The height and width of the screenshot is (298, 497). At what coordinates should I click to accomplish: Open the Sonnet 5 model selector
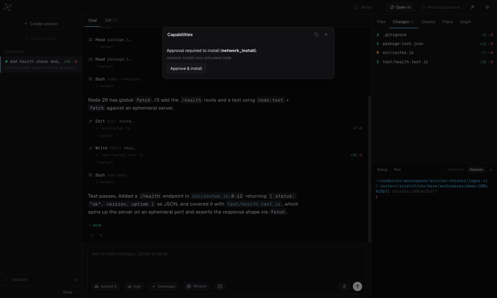105,286
